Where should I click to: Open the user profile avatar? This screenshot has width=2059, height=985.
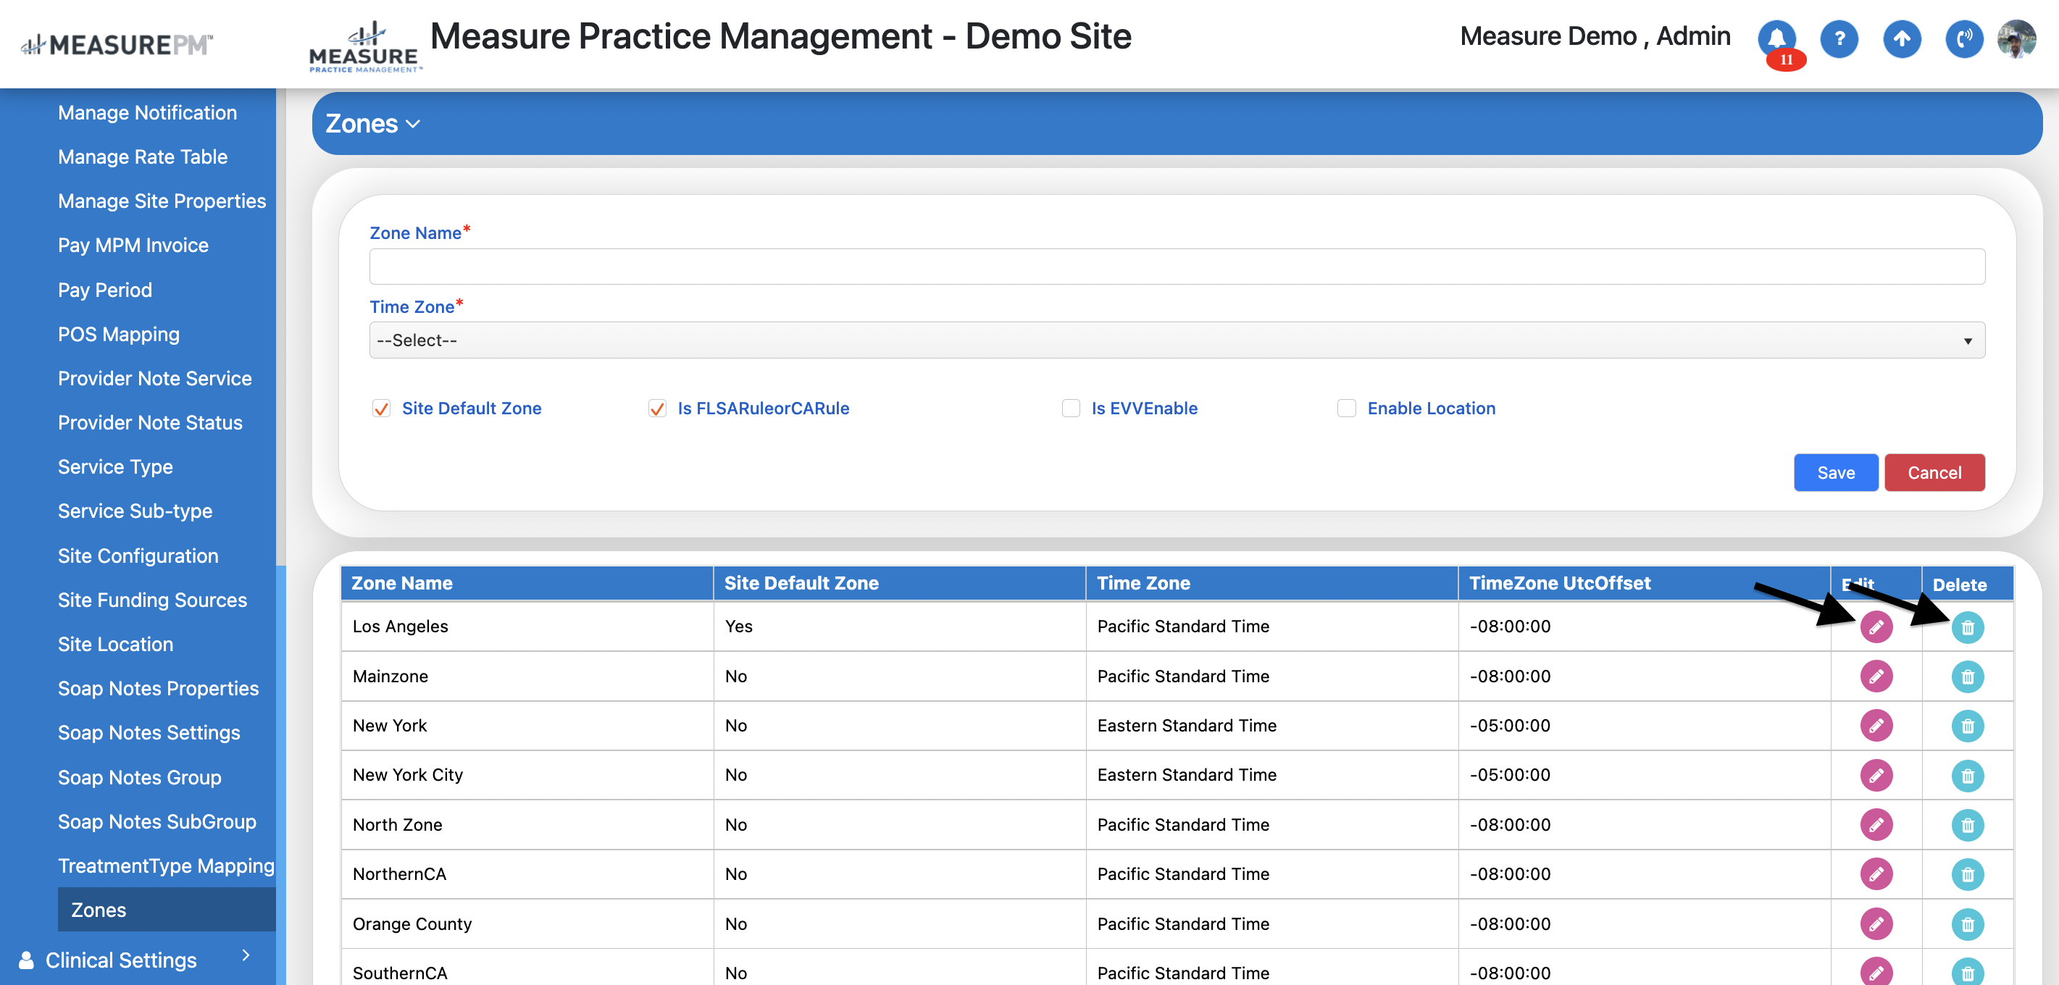click(2017, 38)
